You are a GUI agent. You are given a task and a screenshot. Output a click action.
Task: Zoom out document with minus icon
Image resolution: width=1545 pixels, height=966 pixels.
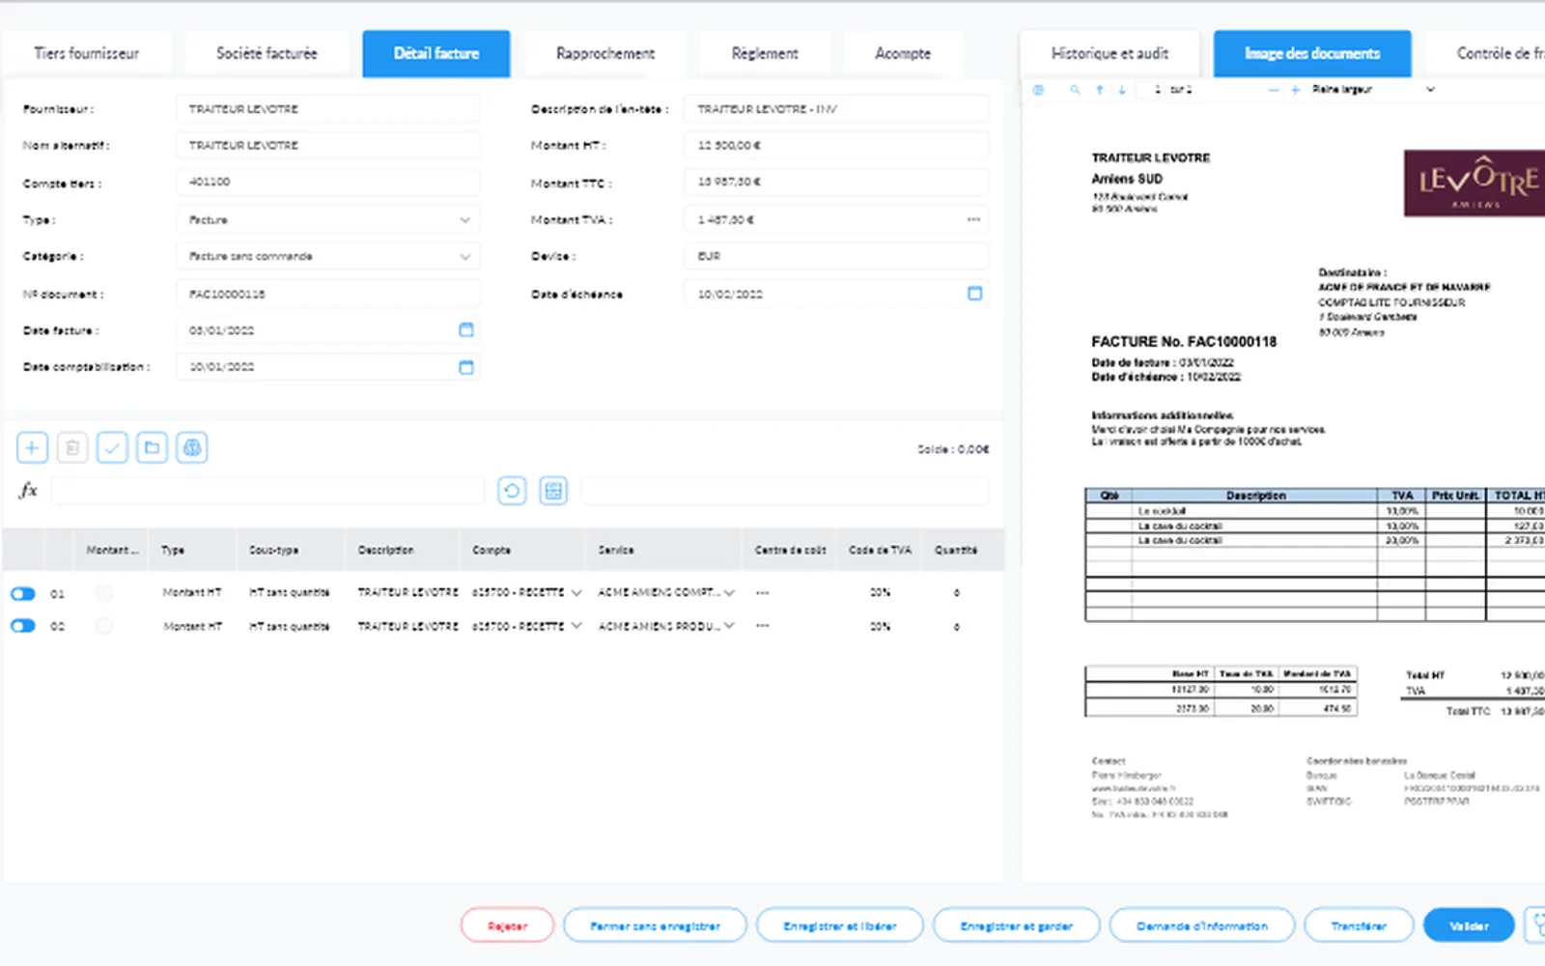coord(1273,90)
